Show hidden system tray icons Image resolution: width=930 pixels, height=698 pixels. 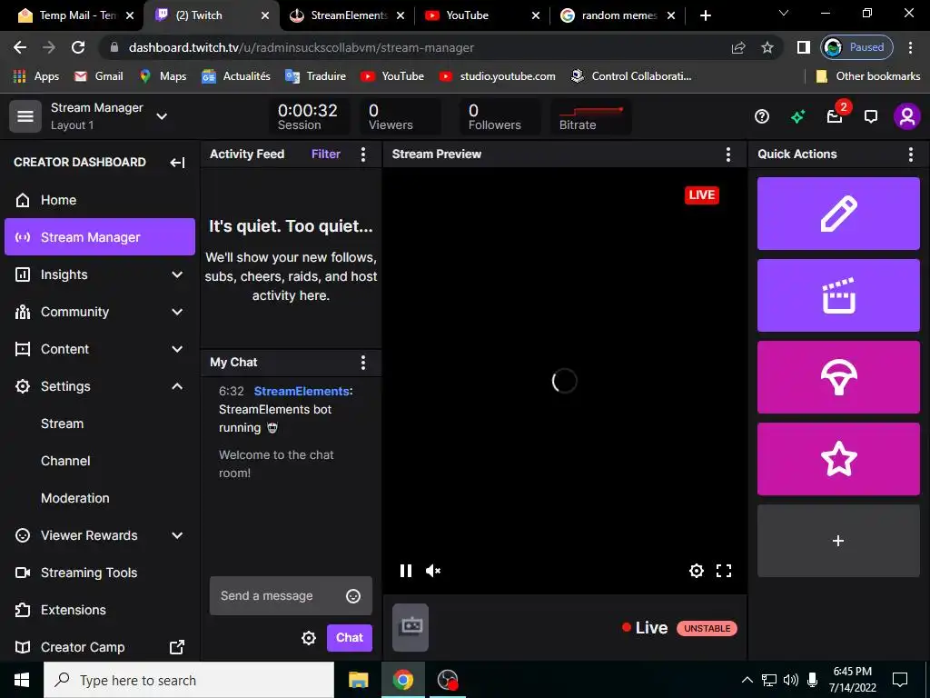point(747,680)
